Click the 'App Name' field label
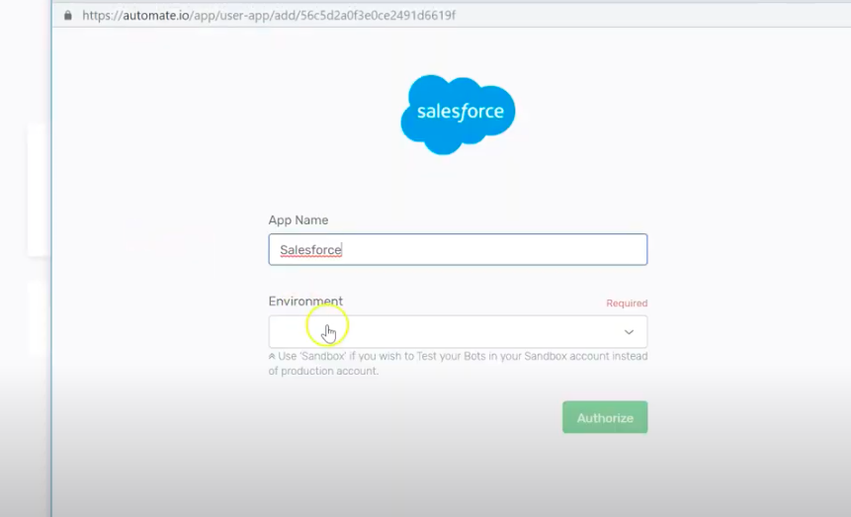This screenshot has width=851, height=517. (298, 219)
